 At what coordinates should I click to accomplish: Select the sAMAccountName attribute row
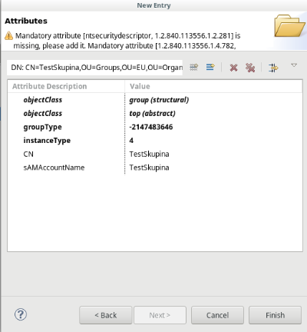155,168
